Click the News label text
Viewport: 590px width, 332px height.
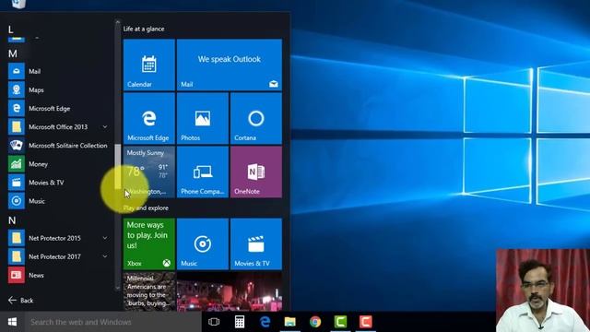(x=36, y=275)
